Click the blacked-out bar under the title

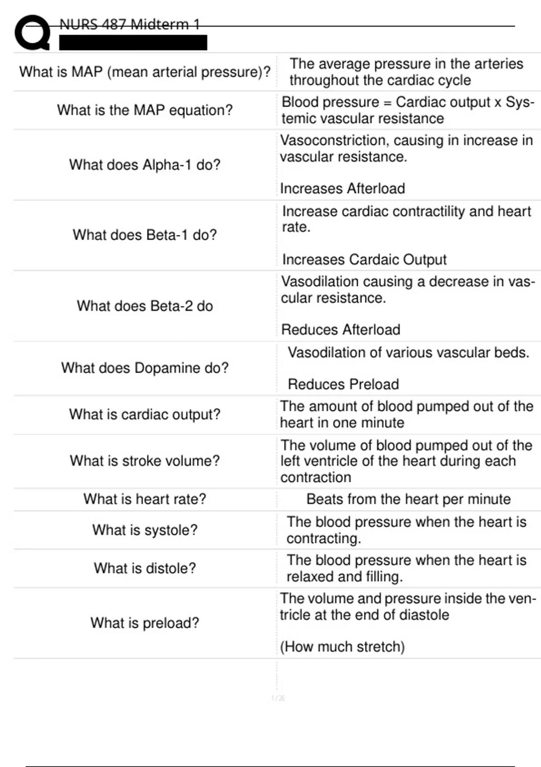point(133,43)
